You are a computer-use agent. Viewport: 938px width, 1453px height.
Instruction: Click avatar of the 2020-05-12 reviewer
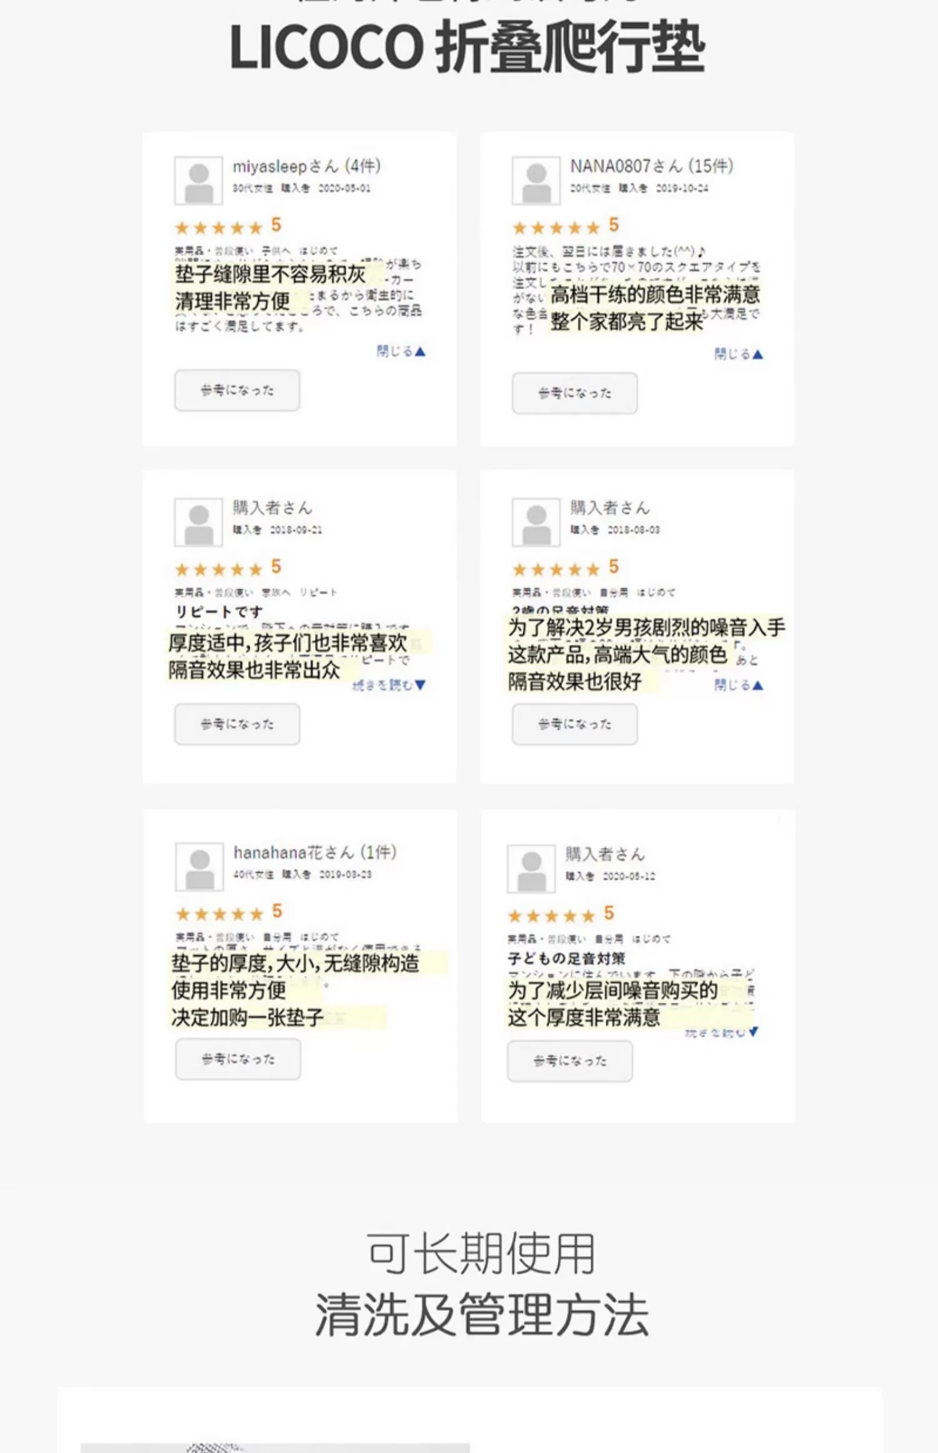point(532,869)
